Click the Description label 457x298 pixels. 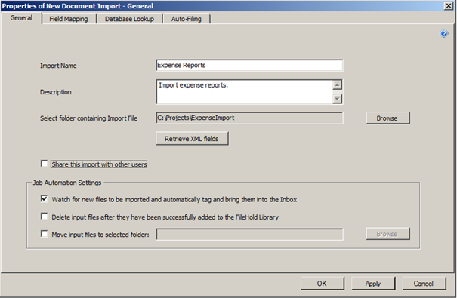56,92
